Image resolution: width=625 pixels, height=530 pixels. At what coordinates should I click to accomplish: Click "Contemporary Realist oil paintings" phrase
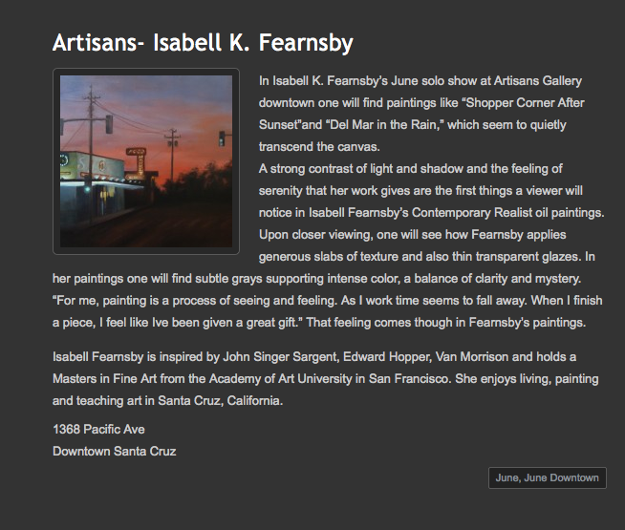click(507, 213)
